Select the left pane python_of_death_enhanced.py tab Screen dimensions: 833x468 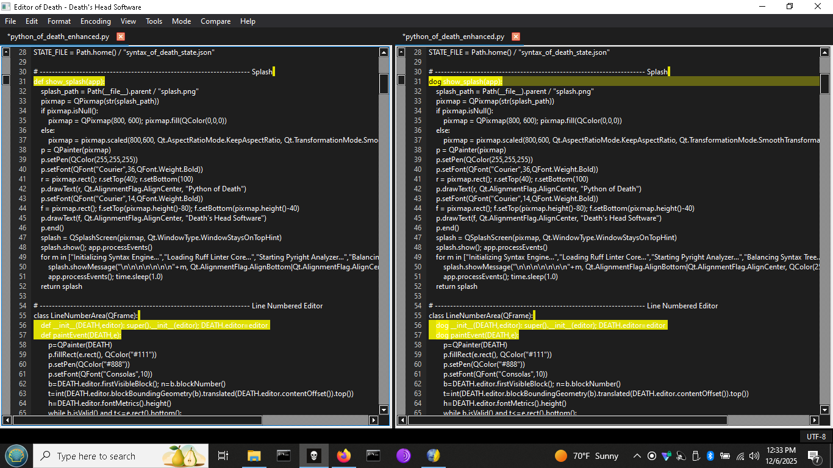click(59, 37)
